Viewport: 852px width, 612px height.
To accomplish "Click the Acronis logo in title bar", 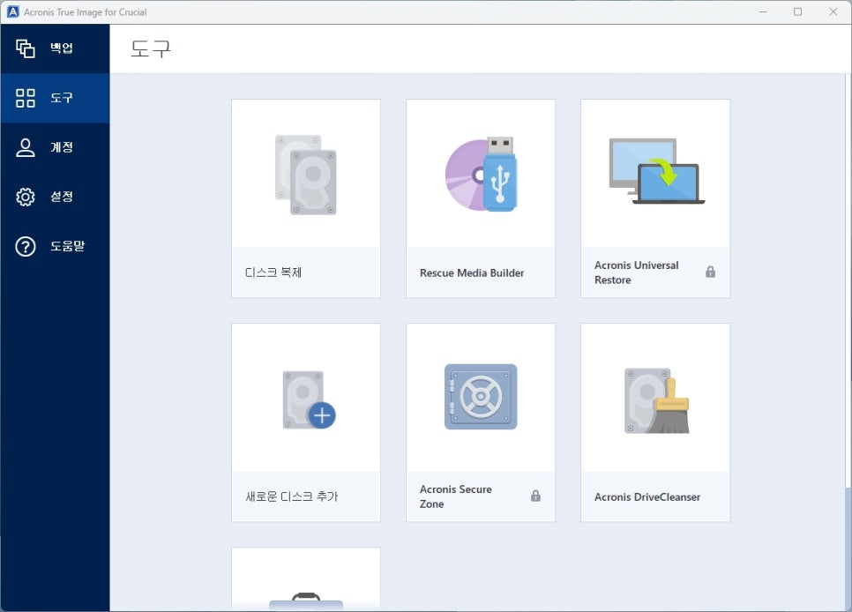I will pyautogui.click(x=12, y=11).
